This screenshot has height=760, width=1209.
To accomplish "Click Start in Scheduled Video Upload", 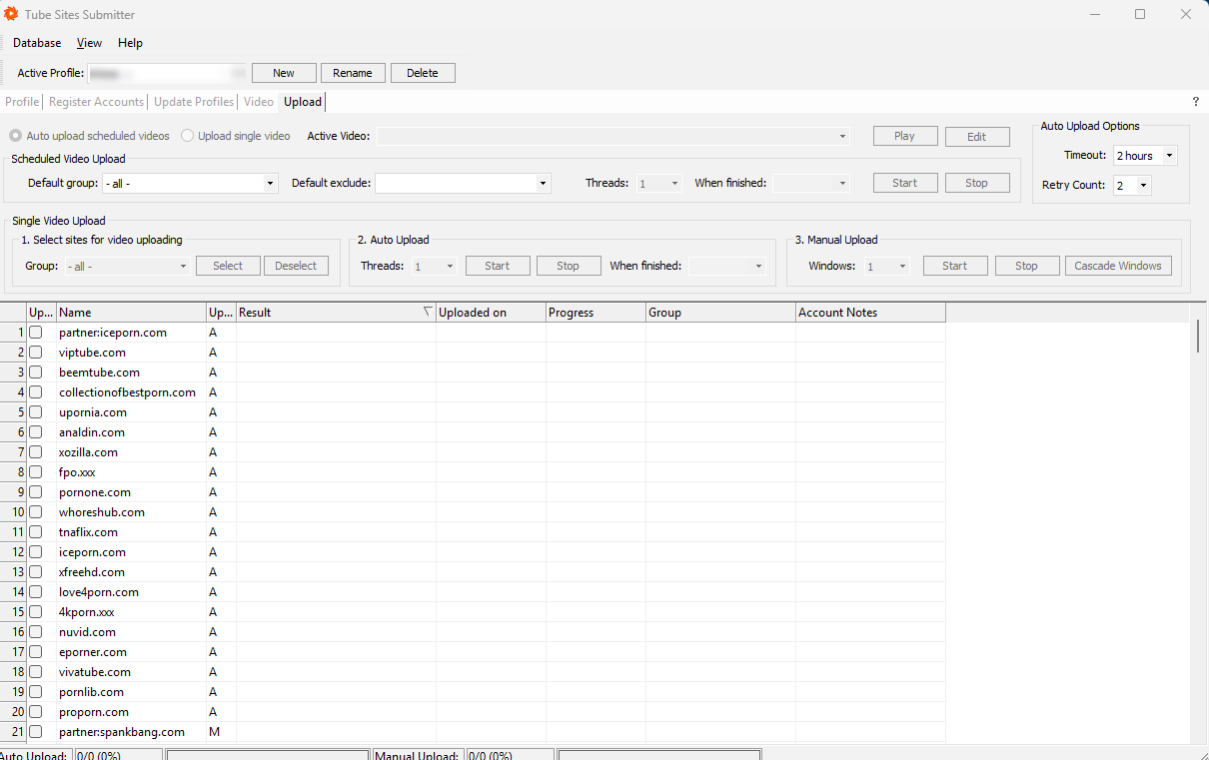I will pos(905,183).
